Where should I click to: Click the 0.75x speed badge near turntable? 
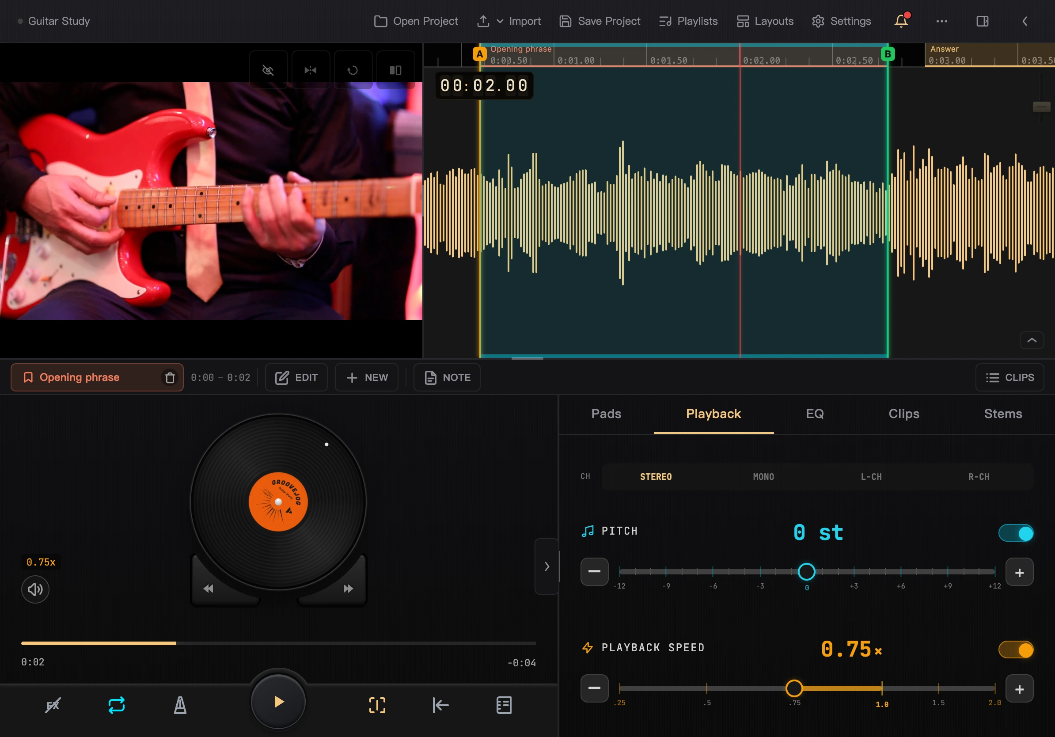coord(41,562)
